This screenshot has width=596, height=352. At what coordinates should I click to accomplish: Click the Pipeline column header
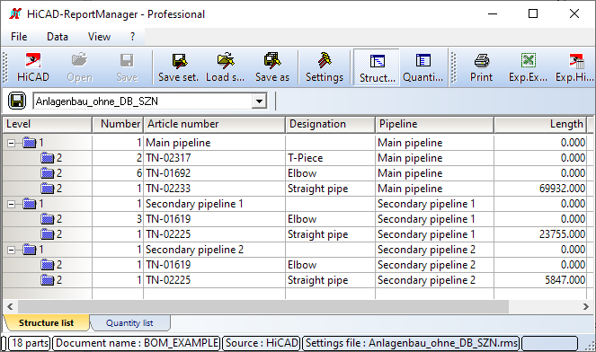coord(434,124)
